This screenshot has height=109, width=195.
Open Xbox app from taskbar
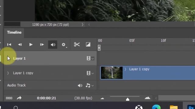point(139,107)
